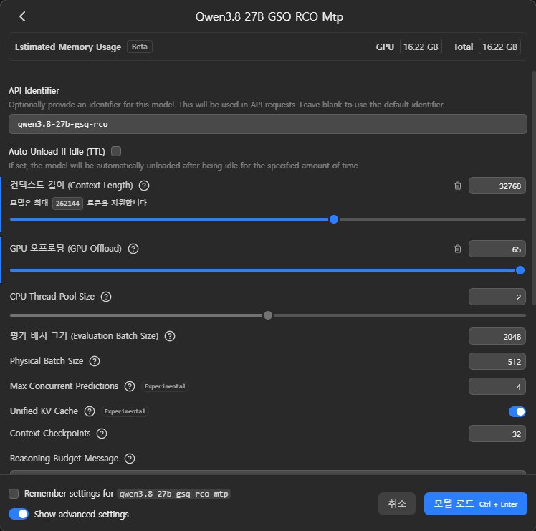Click the 262144 max tokens badge
The width and height of the screenshot is (536, 531).
coord(67,203)
